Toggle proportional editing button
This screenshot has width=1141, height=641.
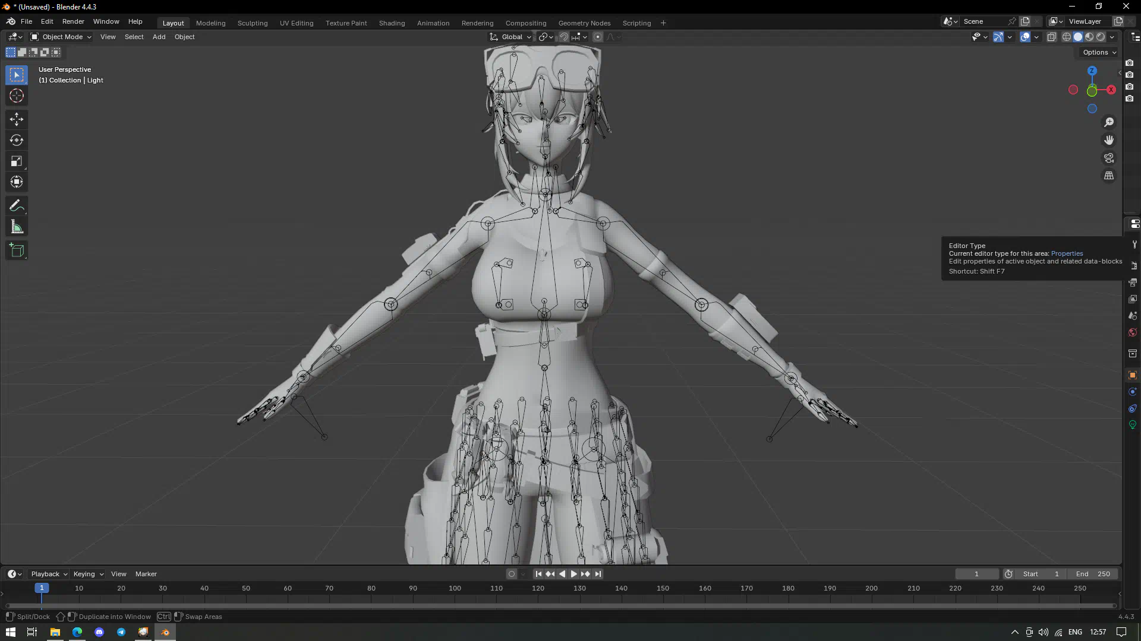(598, 37)
